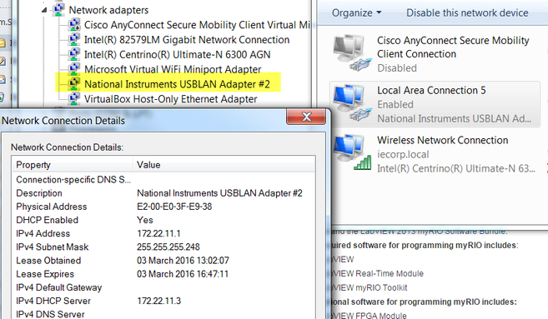This screenshot has height=319, width=548.
Task: Open the Organize dropdown menu
Action: tap(356, 13)
